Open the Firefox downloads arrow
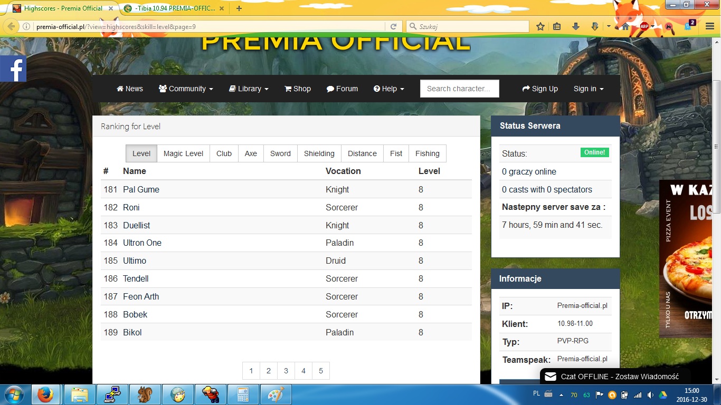 576,26
